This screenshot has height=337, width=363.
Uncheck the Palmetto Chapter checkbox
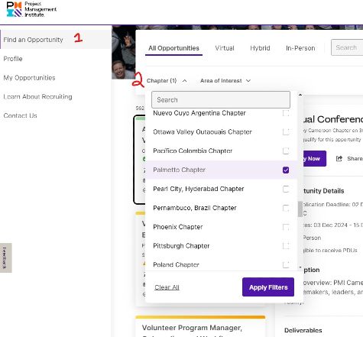[286, 170]
